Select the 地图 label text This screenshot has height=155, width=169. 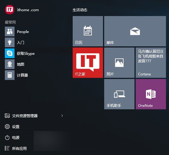pos(21,64)
